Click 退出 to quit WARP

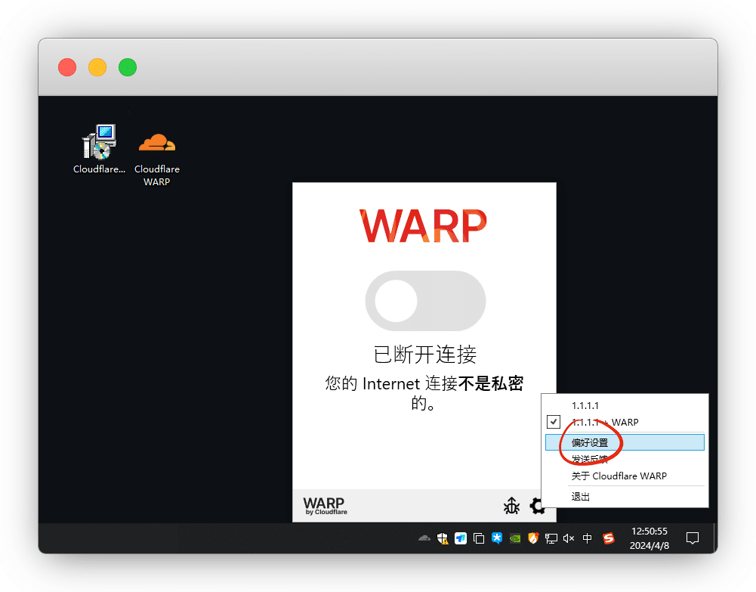[581, 497]
